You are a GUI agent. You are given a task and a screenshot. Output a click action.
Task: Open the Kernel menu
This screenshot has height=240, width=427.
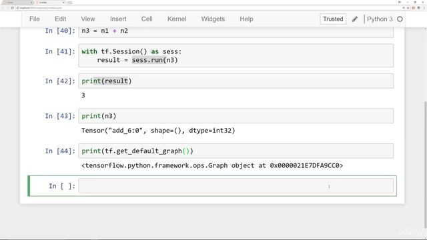pyautogui.click(x=177, y=19)
